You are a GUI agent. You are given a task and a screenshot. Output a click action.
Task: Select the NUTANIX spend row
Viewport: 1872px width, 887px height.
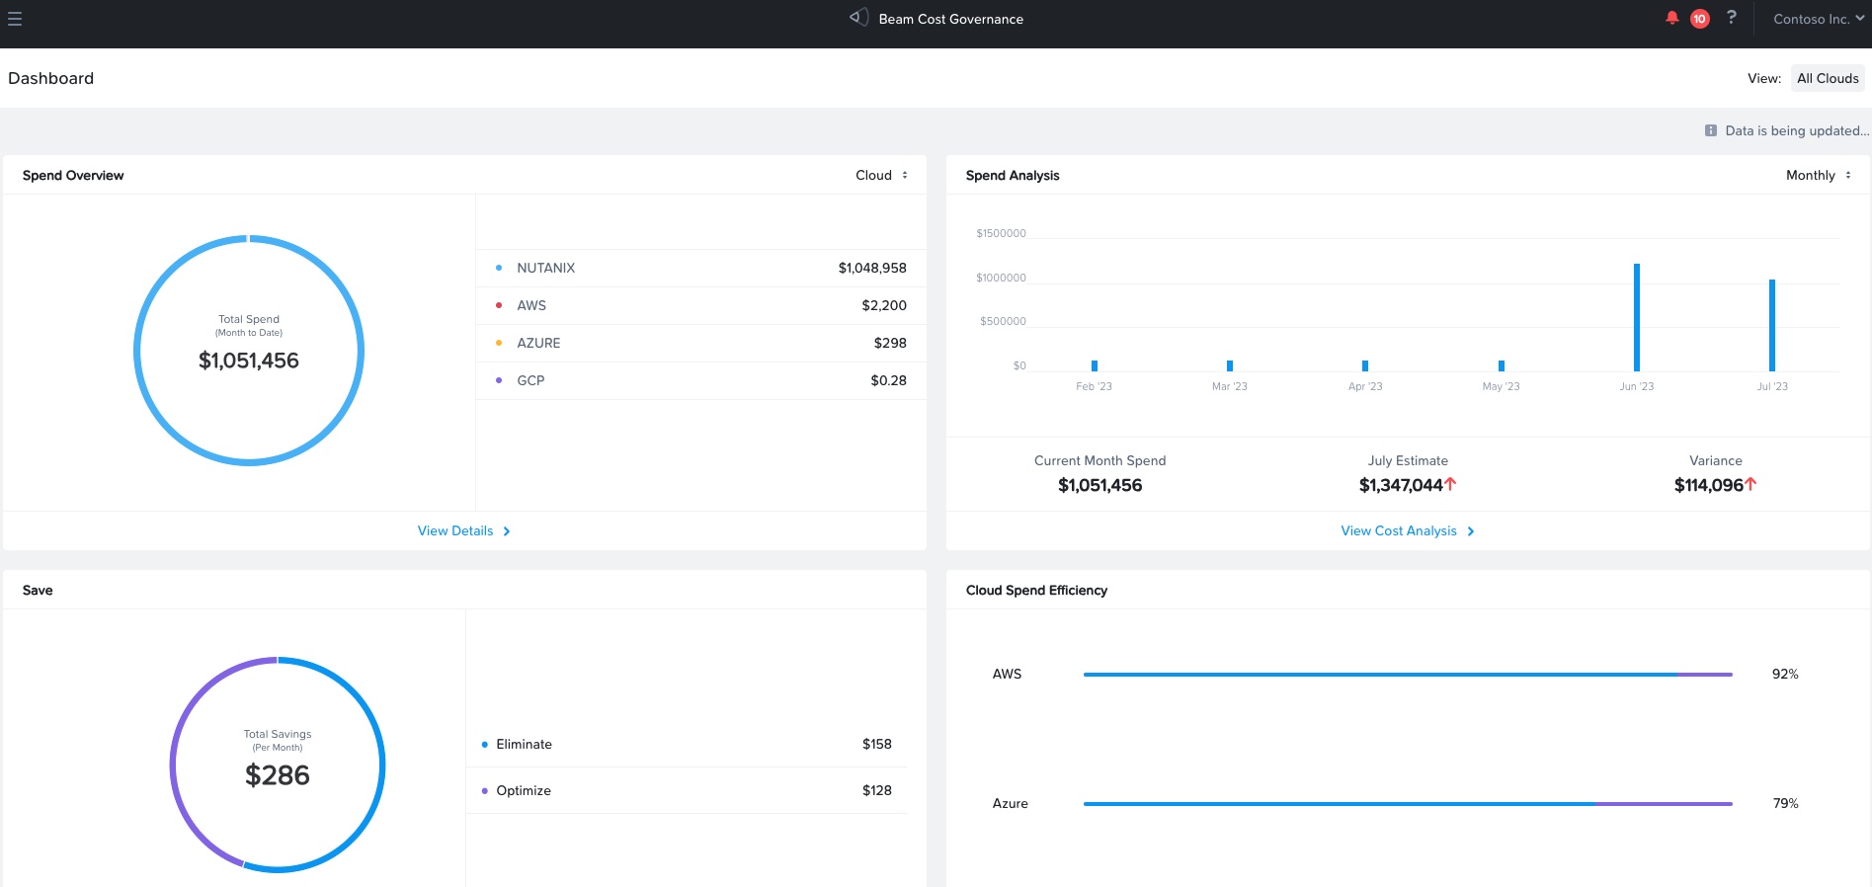point(700,268)
